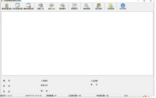Click the 租金 label
The image size is (156, 98).
click(44, 91)
